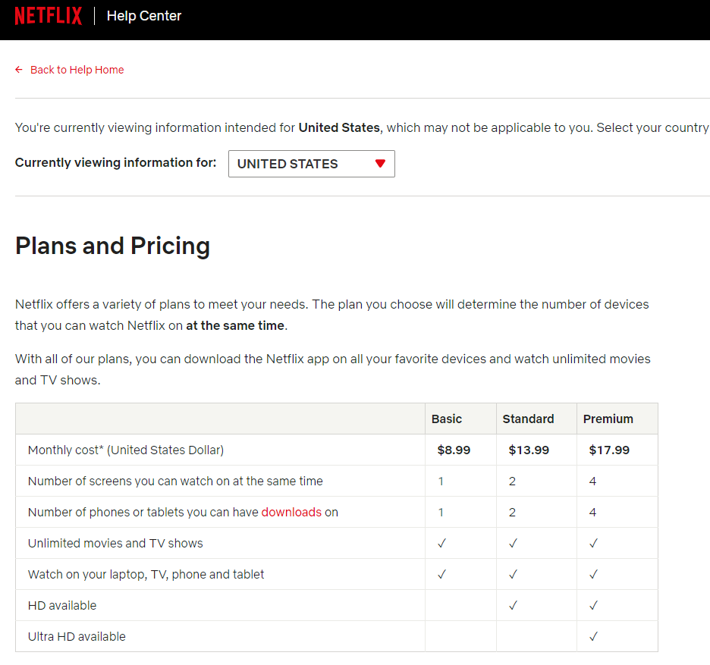Click the back arrow beside Help Home
This screenshot has height=665, width=710.
(x=19, y=70)
